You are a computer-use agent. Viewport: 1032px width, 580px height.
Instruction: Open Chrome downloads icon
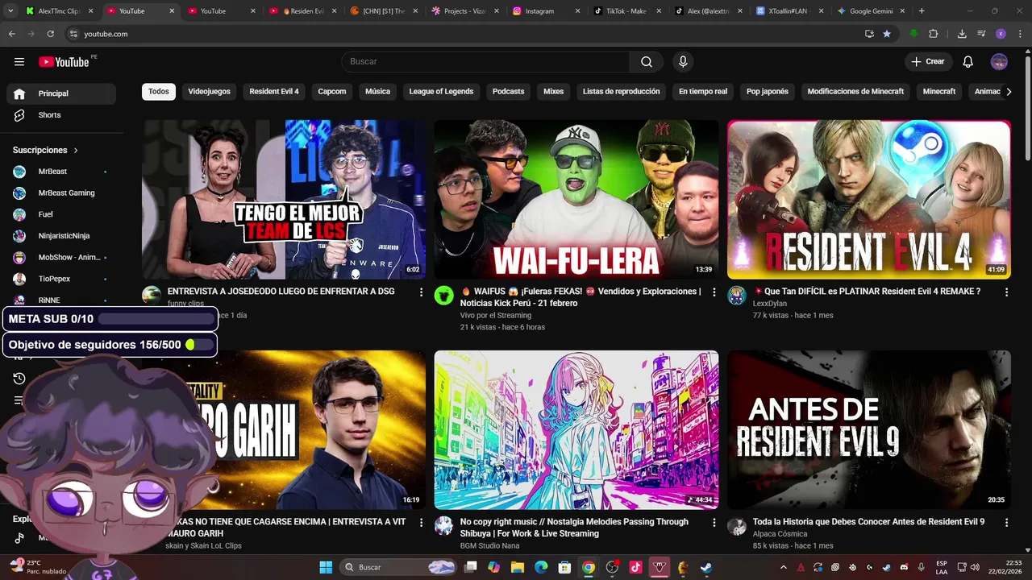click(962, 34)
